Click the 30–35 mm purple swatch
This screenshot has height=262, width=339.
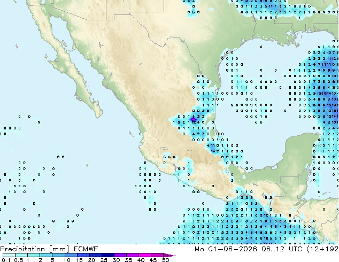point(120,255)
